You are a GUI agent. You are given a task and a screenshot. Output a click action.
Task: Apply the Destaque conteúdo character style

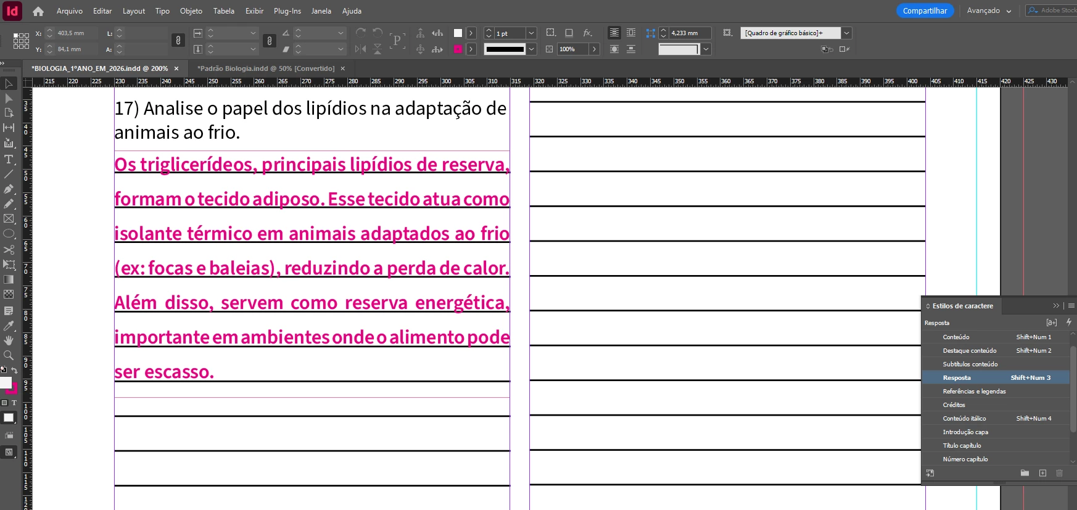pos(996,350)
